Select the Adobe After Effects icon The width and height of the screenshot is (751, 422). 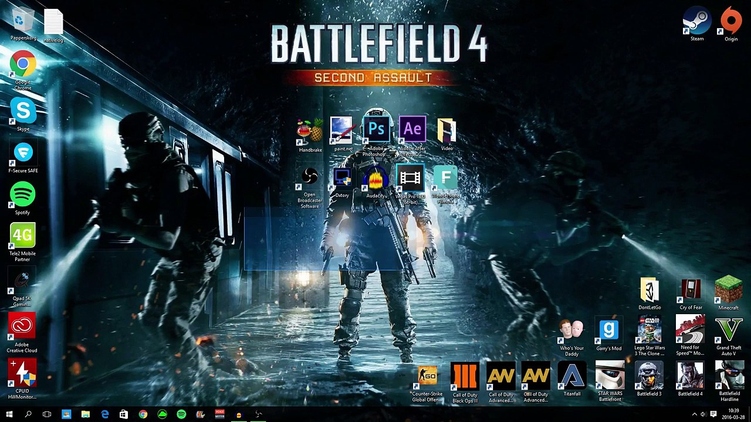[412, 136]
